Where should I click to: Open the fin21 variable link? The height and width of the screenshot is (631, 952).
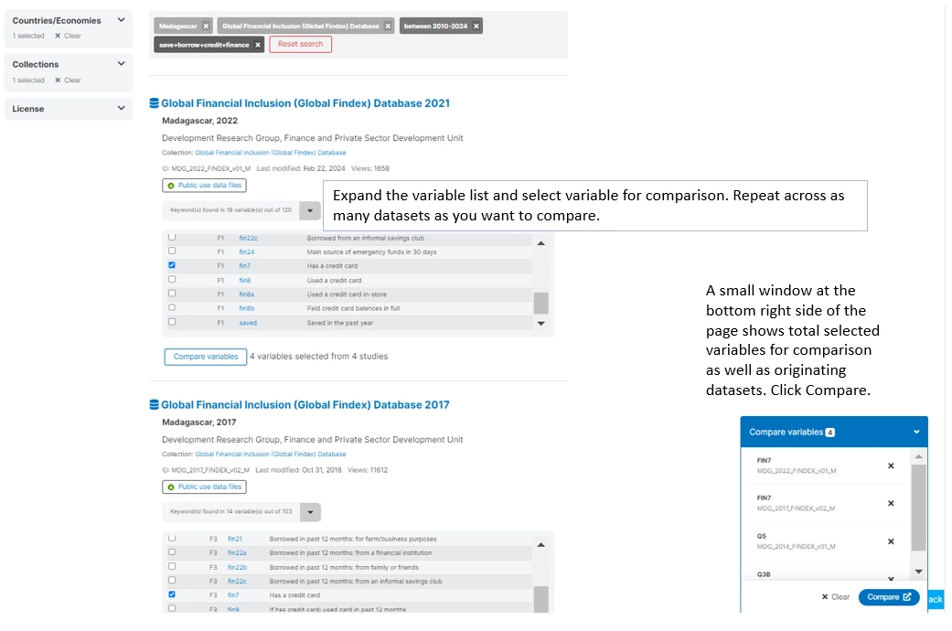235,540
